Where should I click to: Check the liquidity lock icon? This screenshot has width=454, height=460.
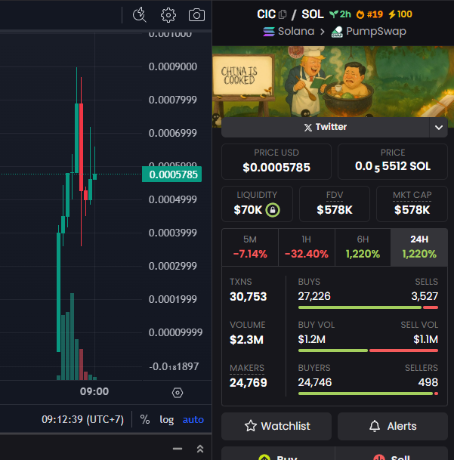273,210
